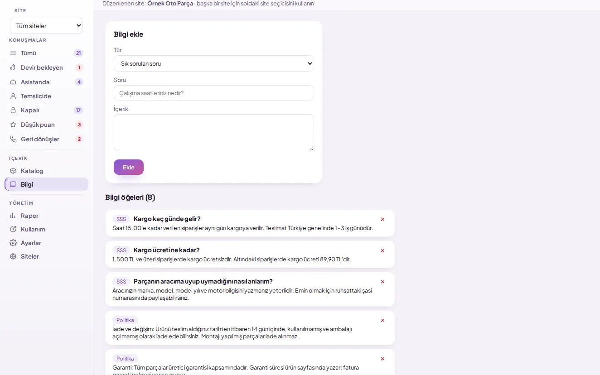Click the bar chart icon for Rapor
Image resolution: width=600 pixels, height=375 pixels.
(x=13, y=216)
